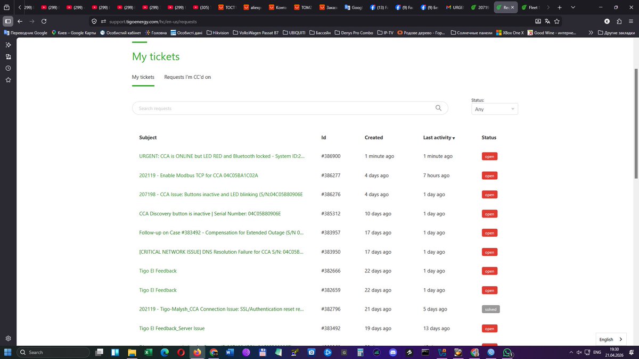Show more bookmarks with the double chevron
The width and height of the screenshot is (639, 359).
[591, 32]
